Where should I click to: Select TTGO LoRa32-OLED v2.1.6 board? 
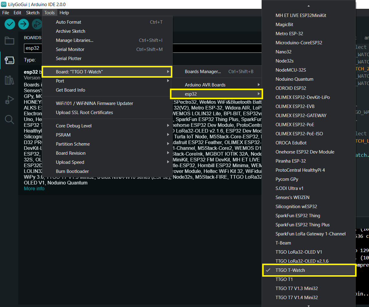point(309,261)
